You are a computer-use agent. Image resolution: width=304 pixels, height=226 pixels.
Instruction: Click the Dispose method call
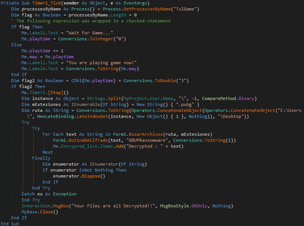tap(91, 176)
